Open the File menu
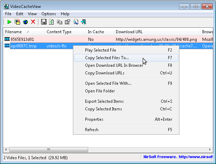Viewport: 216px width, 164px height. pos(8,14)
